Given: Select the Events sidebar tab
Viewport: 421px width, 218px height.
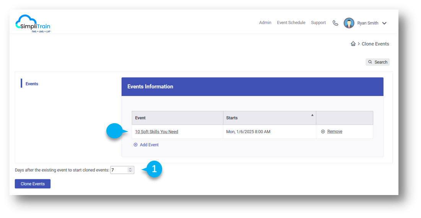Looking at the screenshot, I should click(32, 84).
